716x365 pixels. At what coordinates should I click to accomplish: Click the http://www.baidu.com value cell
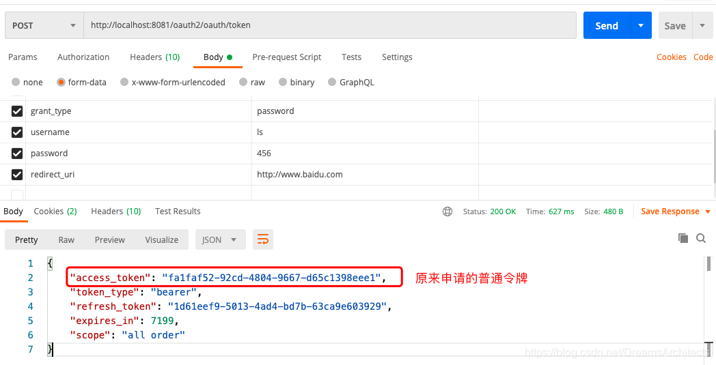point(365,174)
